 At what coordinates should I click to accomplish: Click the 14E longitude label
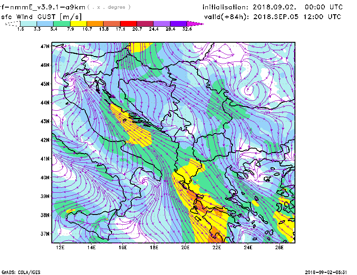[x=91, y=247]
